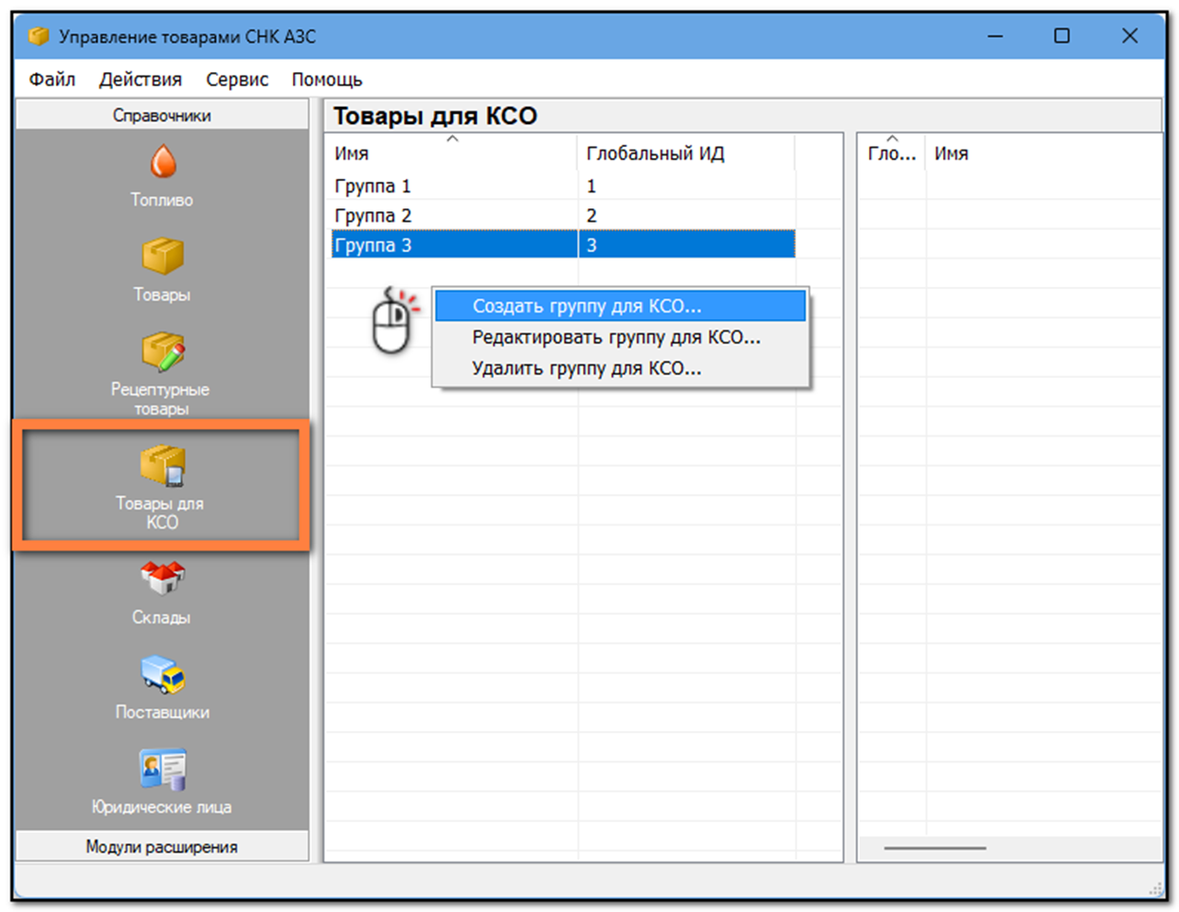Open the Товары box icon

(x=163, y=256)
